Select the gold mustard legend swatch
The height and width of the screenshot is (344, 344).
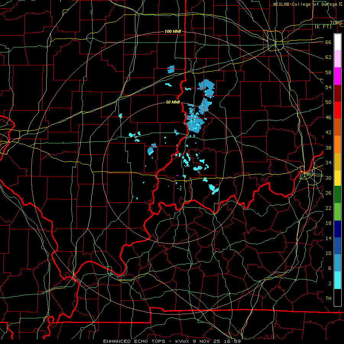click(x=338, y=162)
